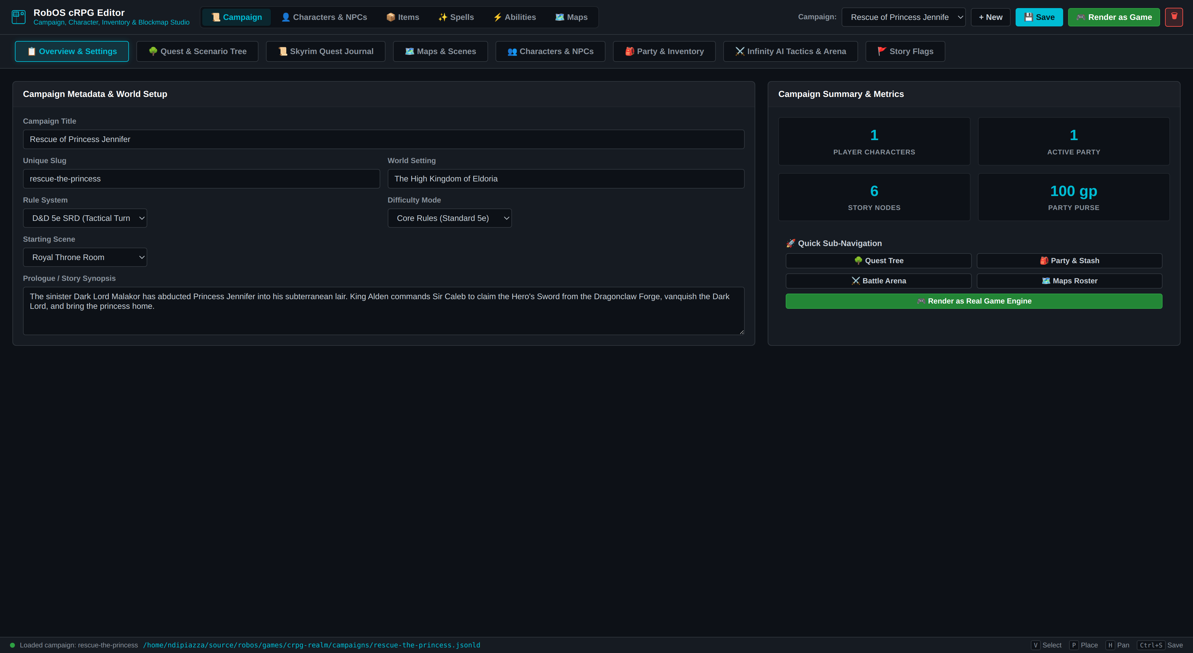Go to the Abilities tab
The image size is (1193, 653).
click(x=514, y=17)
